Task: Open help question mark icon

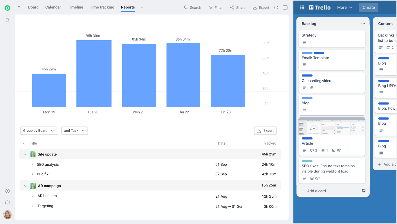Action: point(8,203)
